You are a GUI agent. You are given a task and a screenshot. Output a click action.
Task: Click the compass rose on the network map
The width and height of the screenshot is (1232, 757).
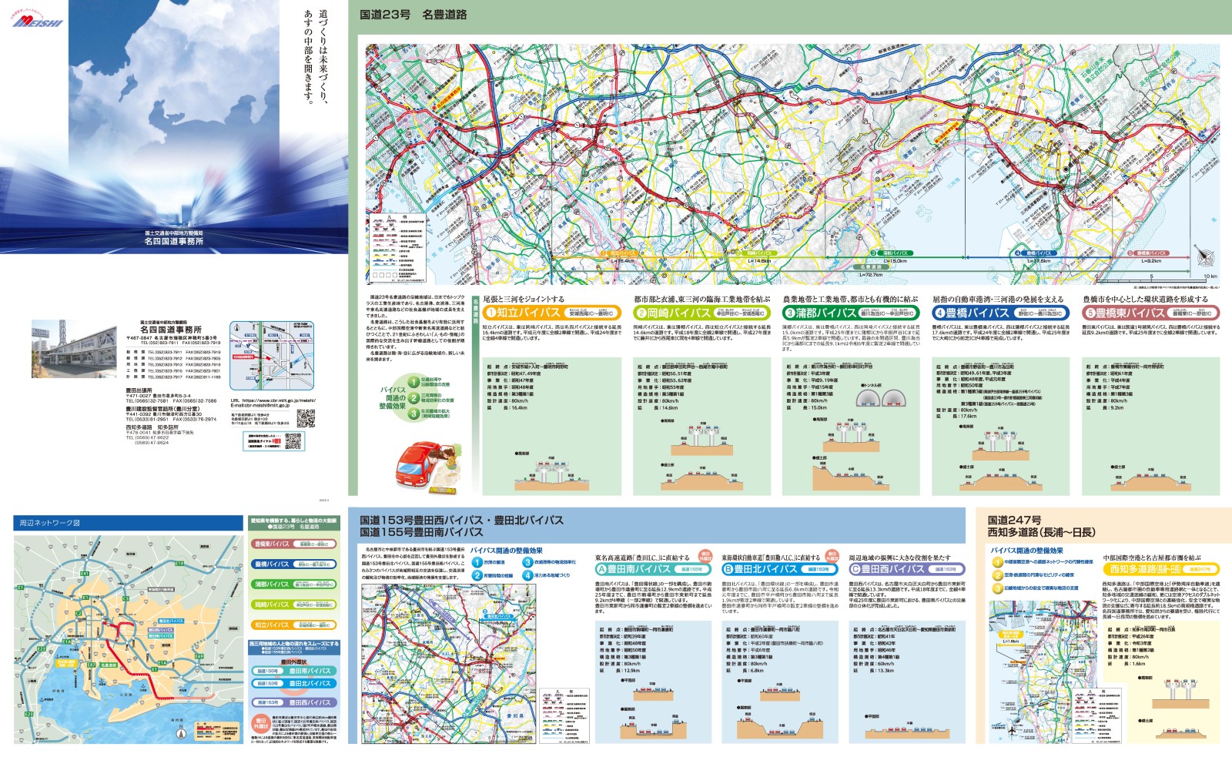pos(181,732)
